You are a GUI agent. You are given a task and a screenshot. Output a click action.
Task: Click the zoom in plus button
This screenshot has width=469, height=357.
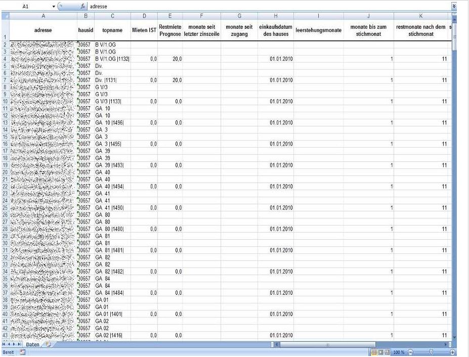tap(452, 352)
